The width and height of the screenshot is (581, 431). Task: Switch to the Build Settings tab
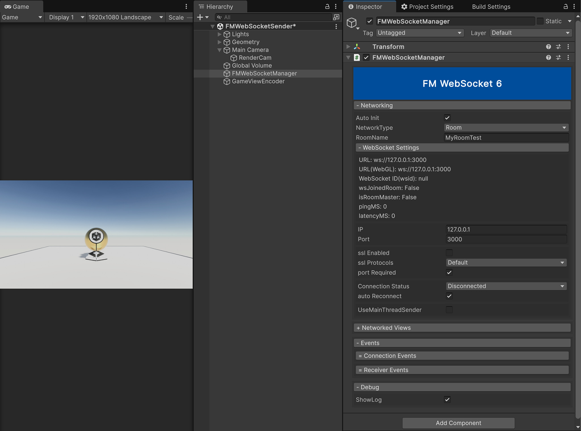click(491, 7)
